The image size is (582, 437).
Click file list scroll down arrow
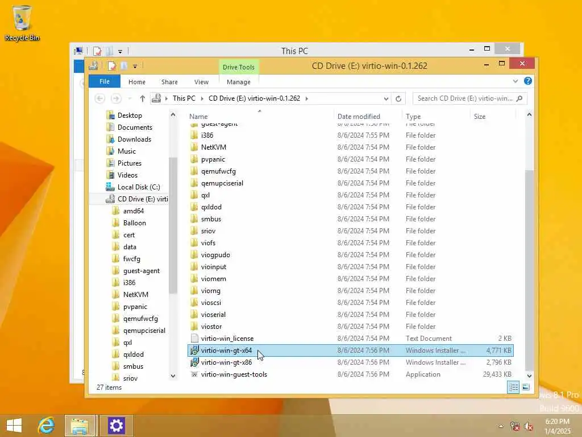[529, 377]
